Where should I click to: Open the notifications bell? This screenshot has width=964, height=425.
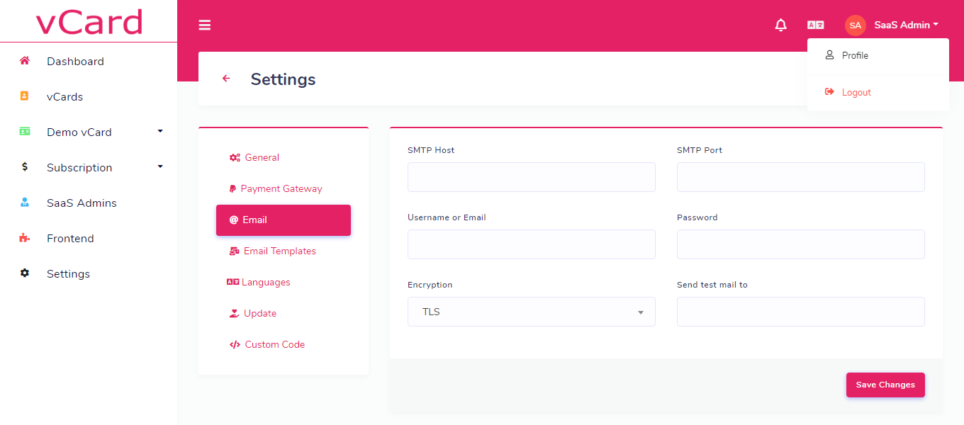780,25
